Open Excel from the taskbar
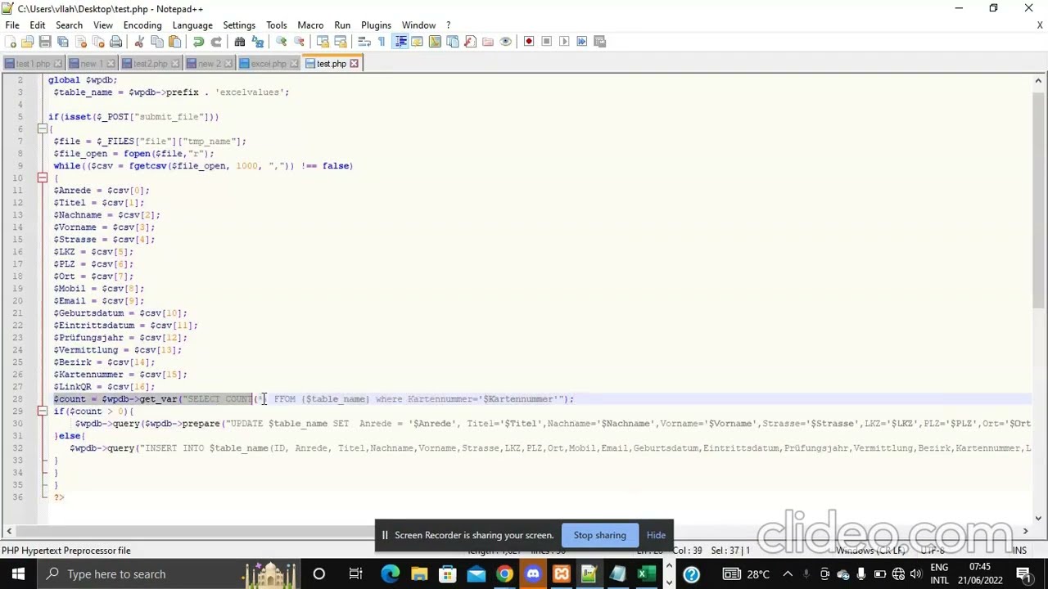This screenshot has width=1048, height=589. point(646,574)
